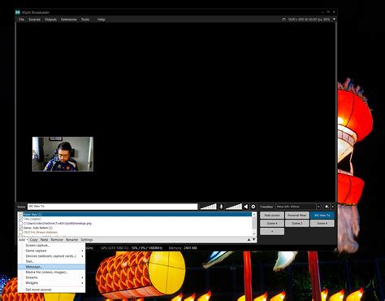Open the File menu
This screenshot has width=385, height=301.
(x=21, y=20)
